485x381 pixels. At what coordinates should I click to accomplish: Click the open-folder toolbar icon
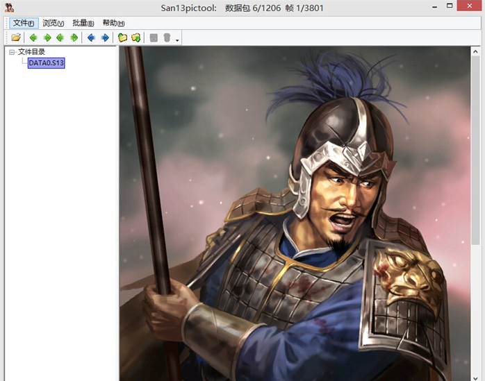(16, 37)
